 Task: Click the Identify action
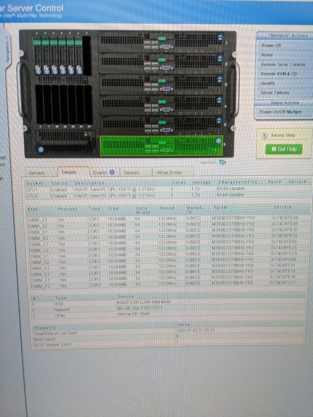pos(268,83)
